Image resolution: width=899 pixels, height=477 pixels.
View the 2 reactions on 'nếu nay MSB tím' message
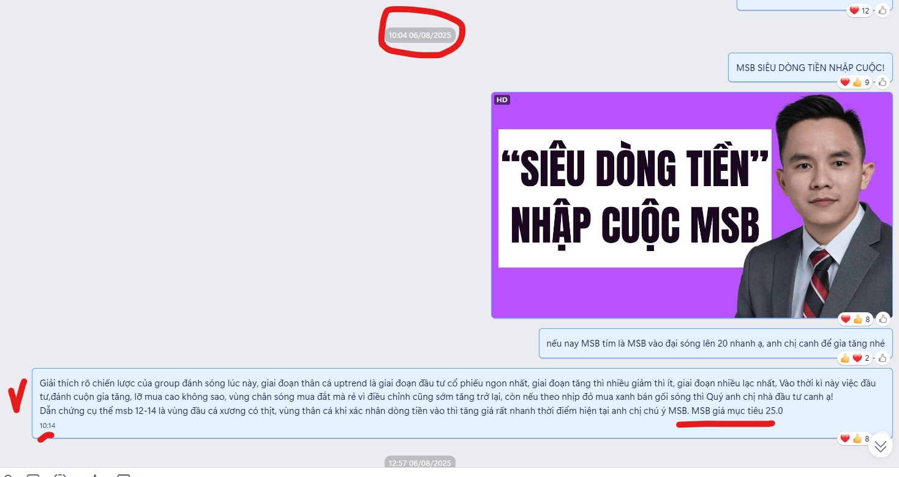855,358
